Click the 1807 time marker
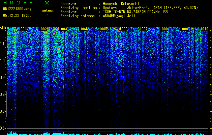The height and width of the screenshot is (135, 212). [x=144, y=29]
